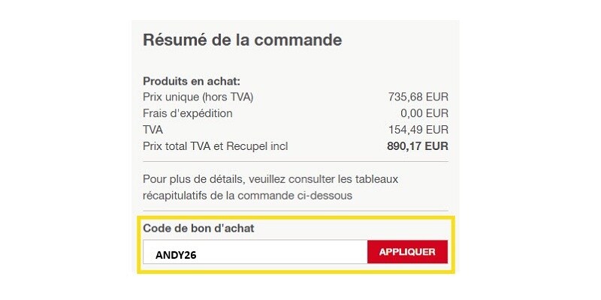Click the 735,68 EUR price value
The height and width of the screenshot is (300, 601).
point(418,97)
